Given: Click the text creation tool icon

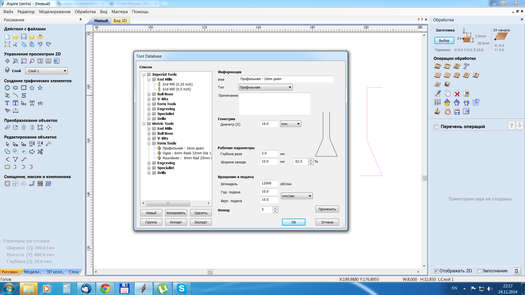Looking at the screenshot, I should tap(7, 103).
